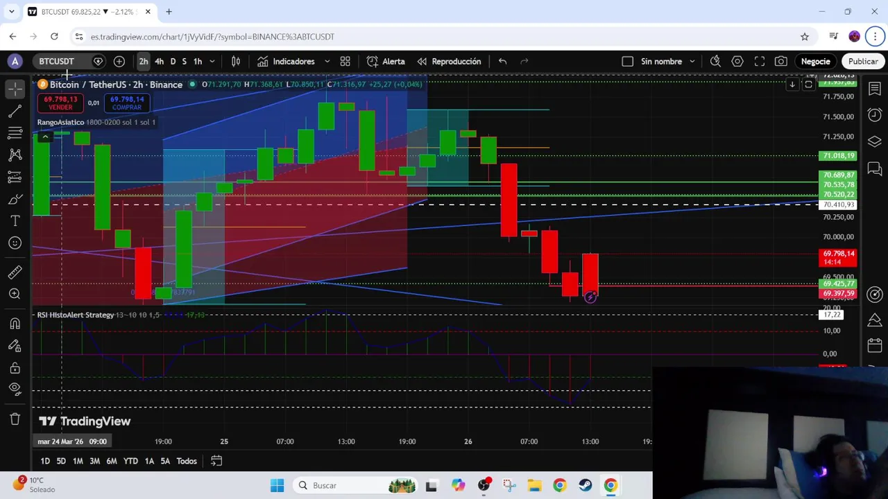Switch to the weekly S timeframe
The height and width of the screenshot is (499, 888).
[184, 62]
